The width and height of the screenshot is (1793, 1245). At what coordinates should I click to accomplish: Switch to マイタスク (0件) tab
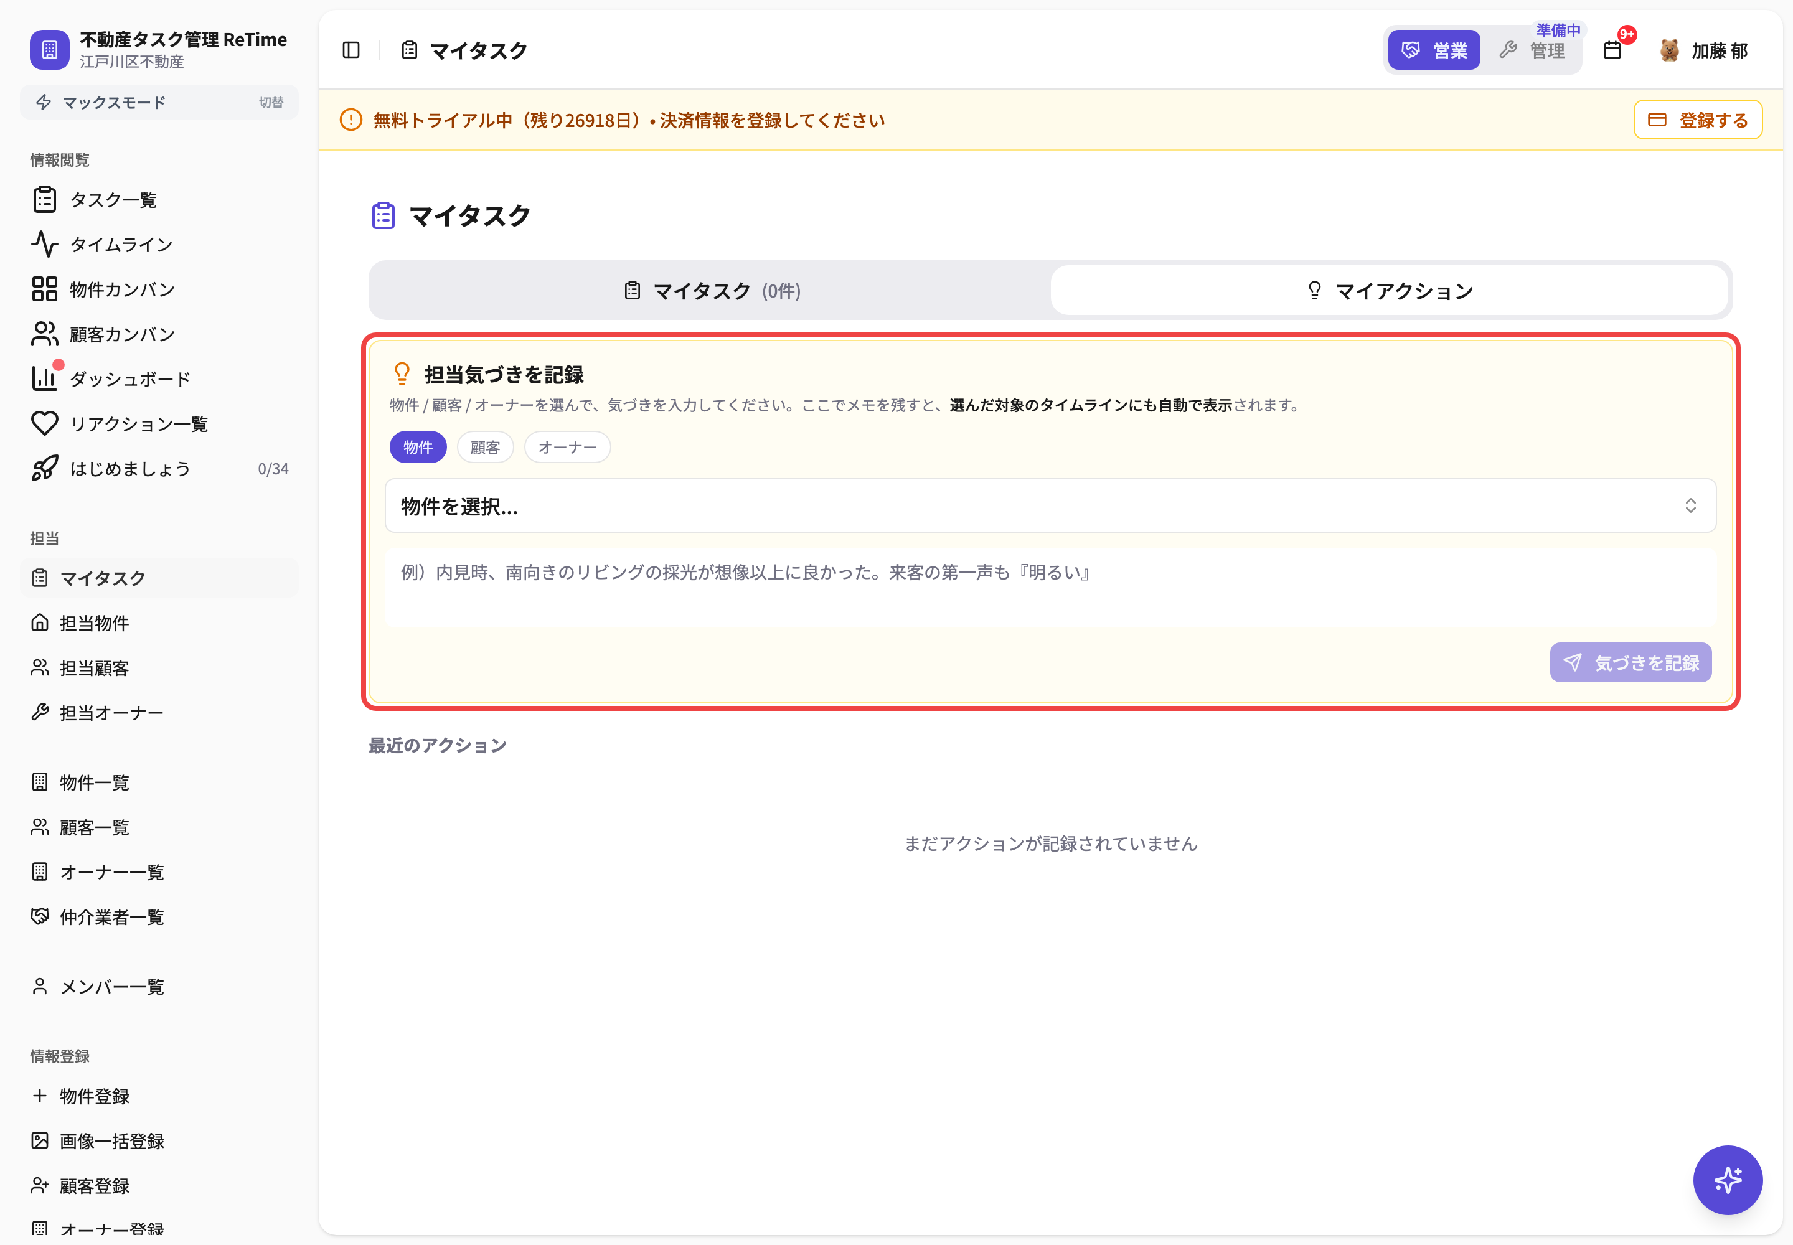coord(712,290)
